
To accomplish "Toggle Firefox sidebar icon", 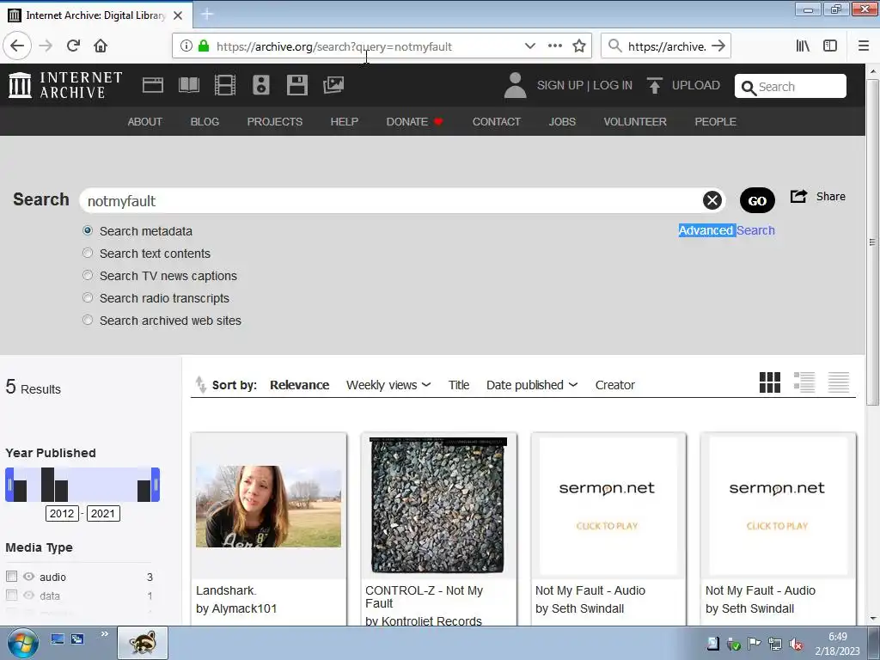I will (830, 46).
